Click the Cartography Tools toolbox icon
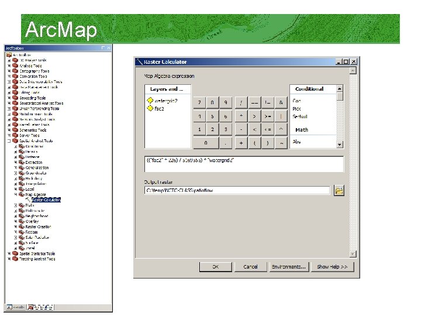 point(15,71)
